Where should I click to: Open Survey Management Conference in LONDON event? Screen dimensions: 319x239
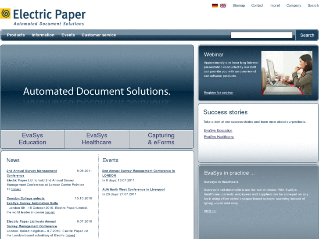point(138,173)
